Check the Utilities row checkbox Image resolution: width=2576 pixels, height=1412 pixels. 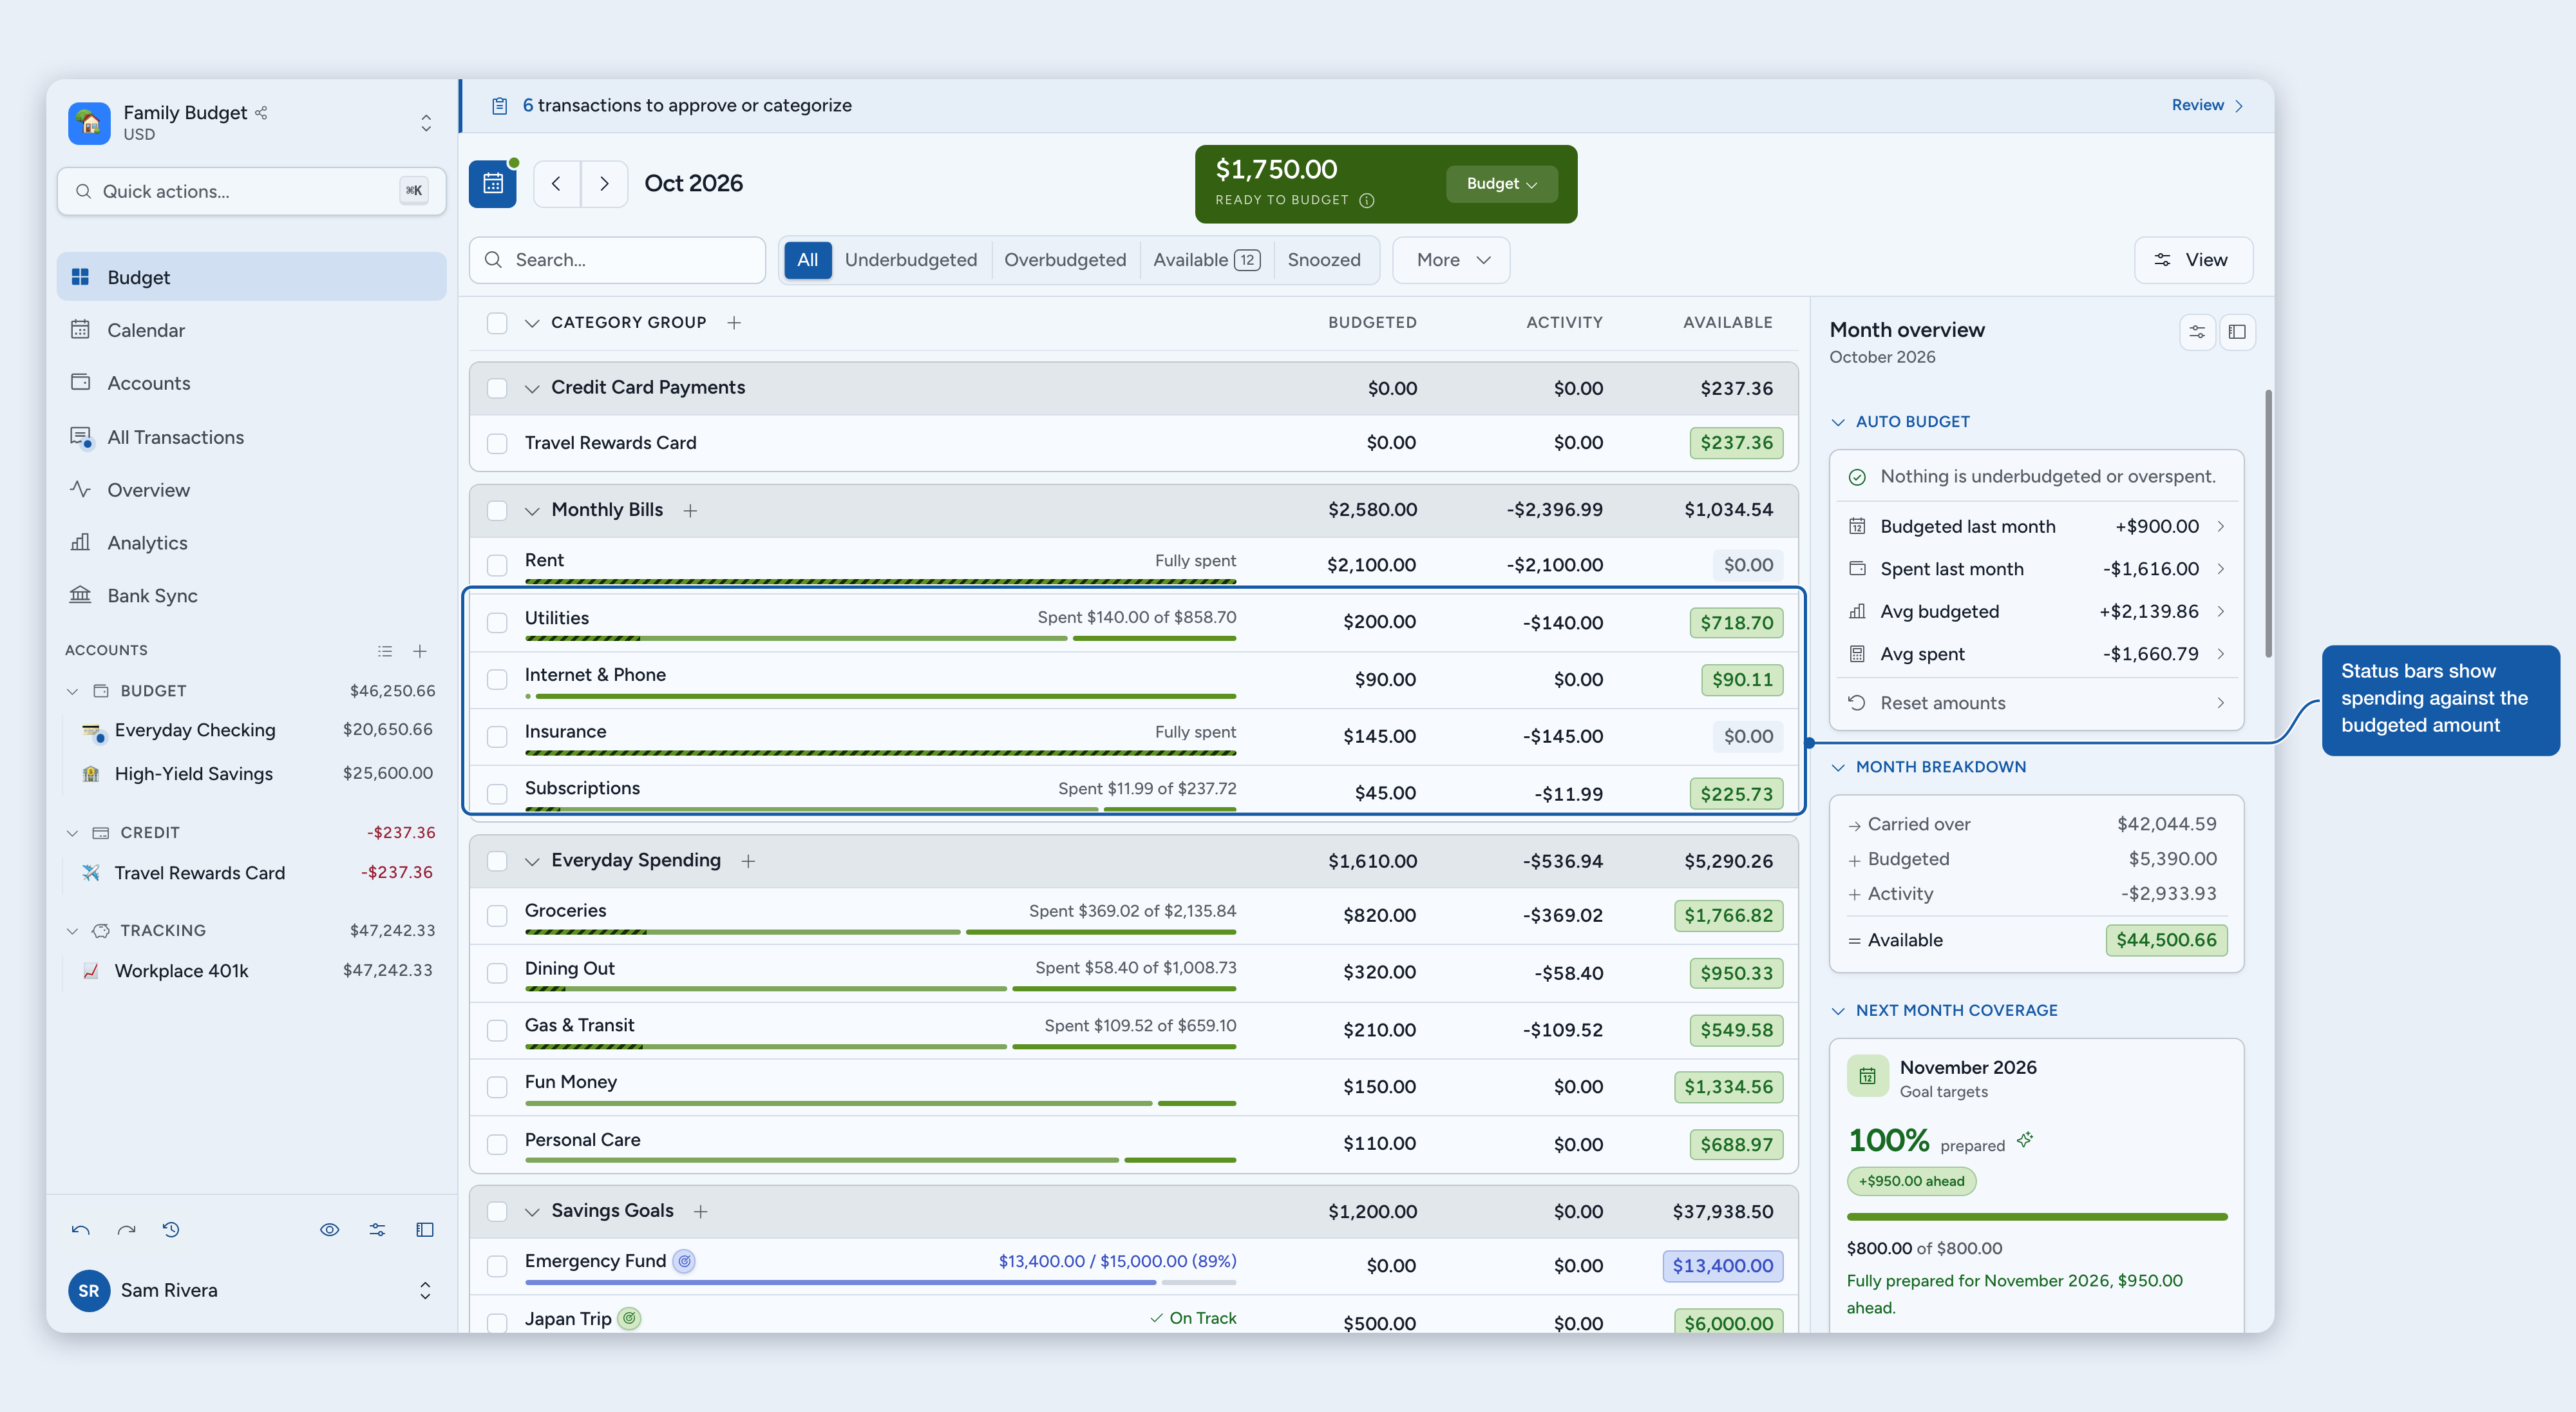pos(497,623)
